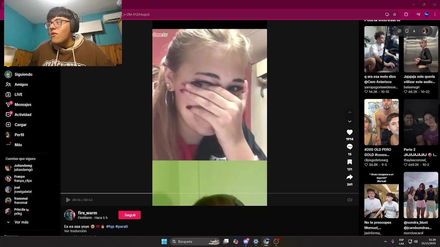Open the Más menu
This screenshot has width=440, height=247.
pos(14,145)
